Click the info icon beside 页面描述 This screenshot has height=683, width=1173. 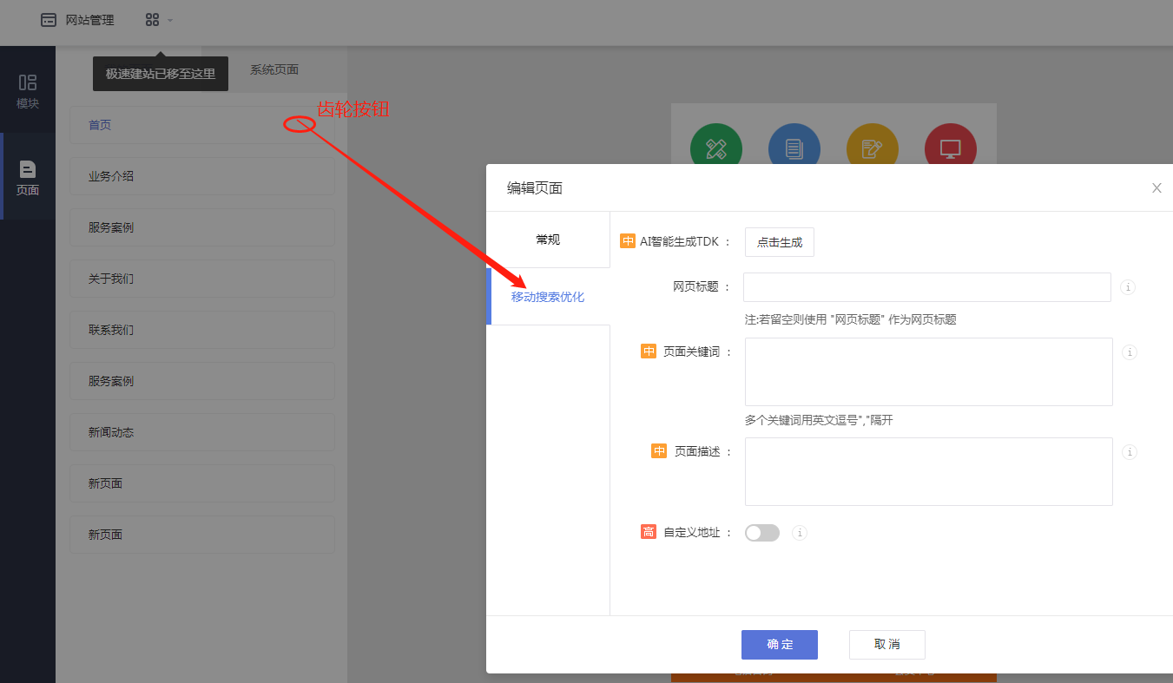[1130, 452]
